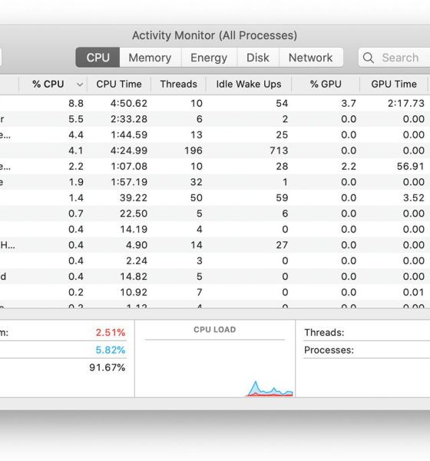Click the 713 idle wake ups value
This screenshot has width=430, height=461.
point(279,151)
